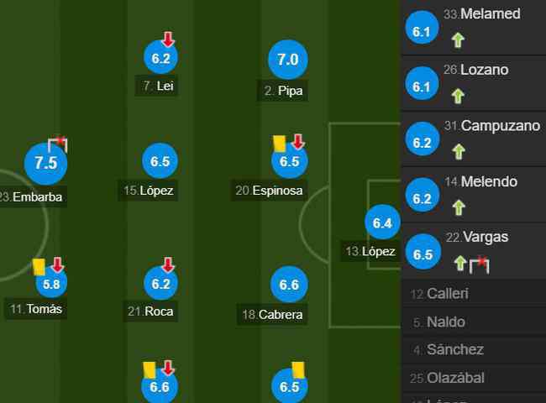Screen dimensions: 546x403
Task: Click goalkeeper López's 6.4 rating circle
Action: click(382, 222)
